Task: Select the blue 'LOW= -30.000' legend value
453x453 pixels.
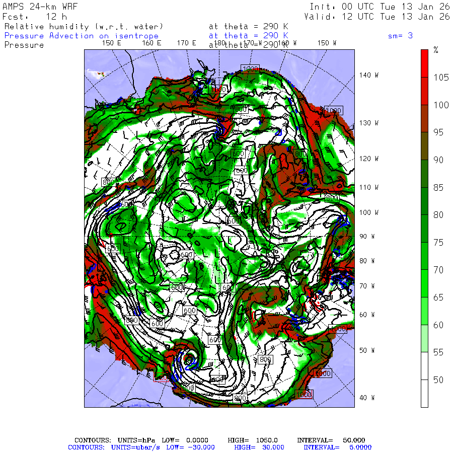Action: click(190, 447)
